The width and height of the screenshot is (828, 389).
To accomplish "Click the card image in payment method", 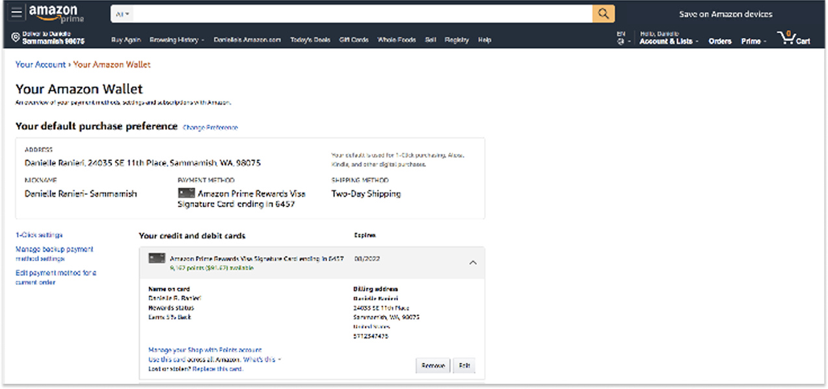I will [186, 193].
